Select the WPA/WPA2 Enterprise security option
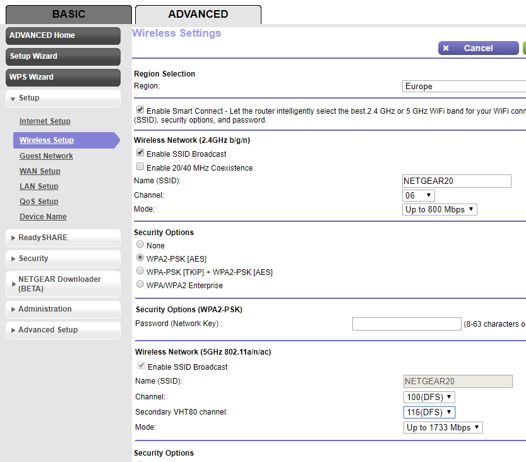This screenshot has height=462, width=526. (140, 283)
